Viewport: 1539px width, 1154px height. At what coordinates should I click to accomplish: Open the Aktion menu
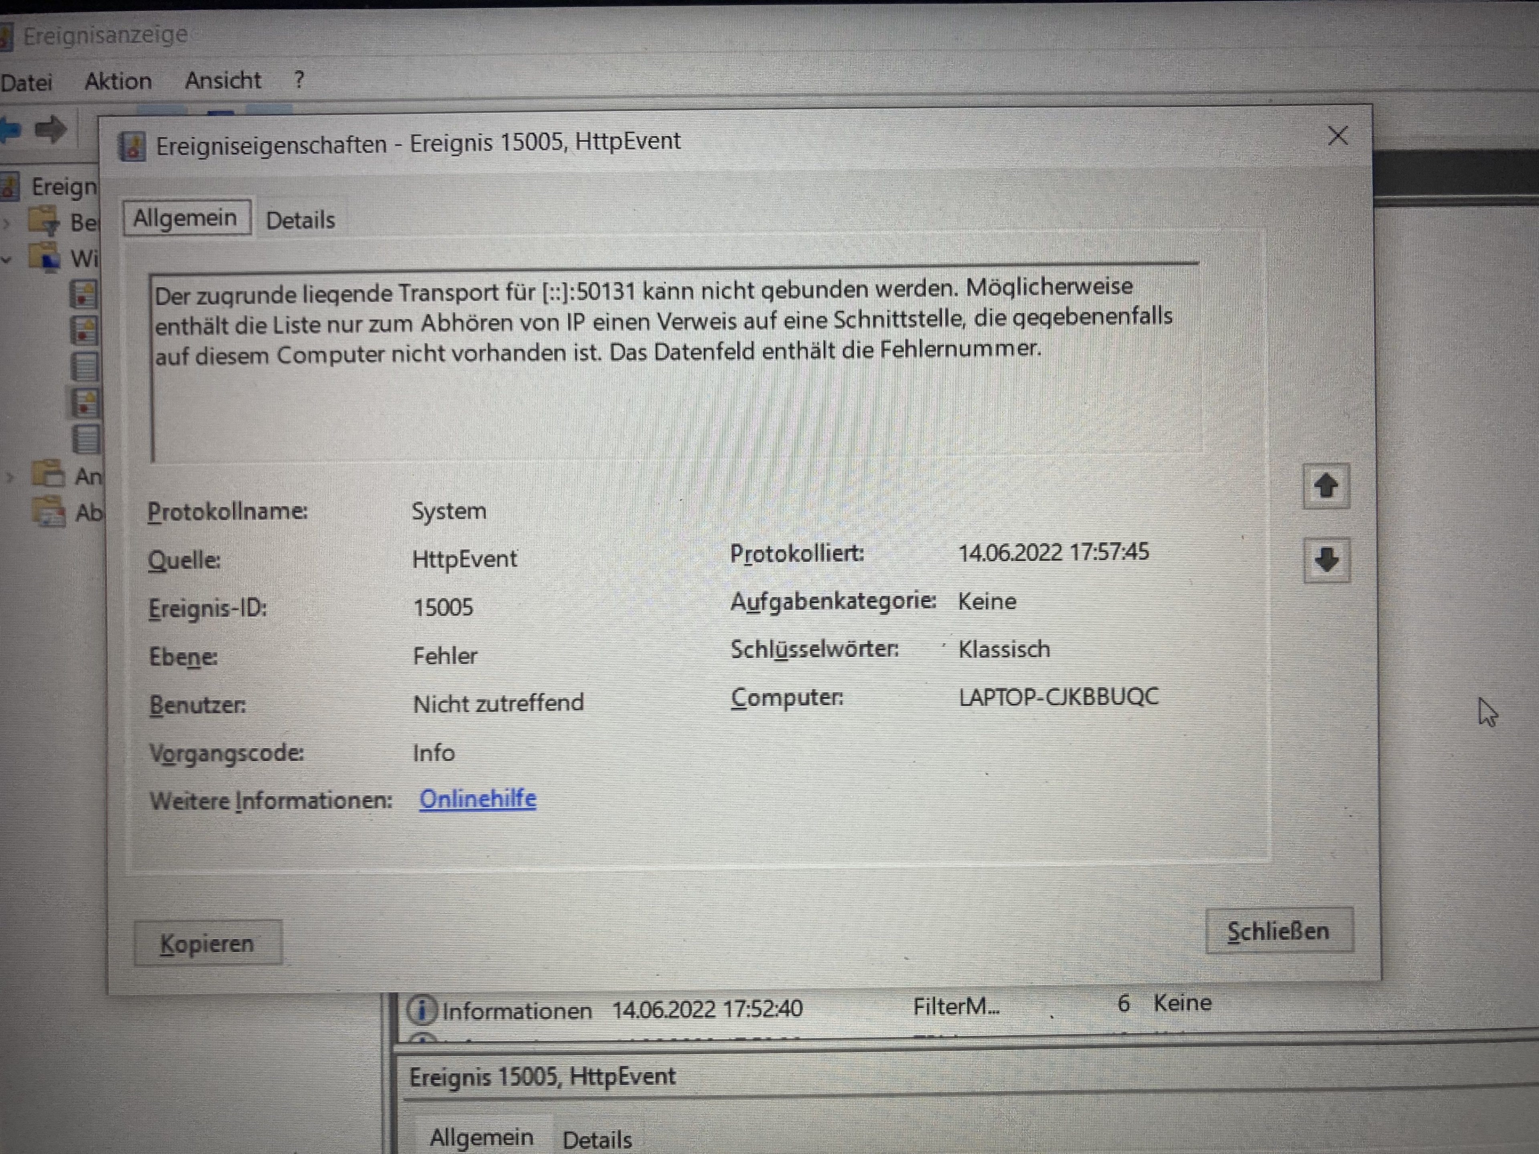coord(117,81)
